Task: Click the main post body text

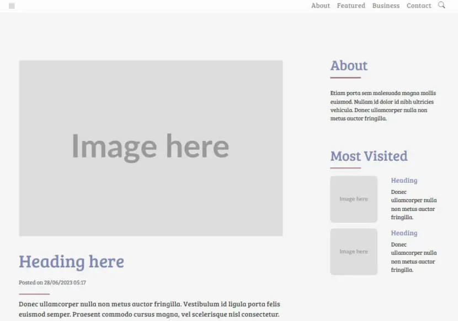Action: (150, 309)
